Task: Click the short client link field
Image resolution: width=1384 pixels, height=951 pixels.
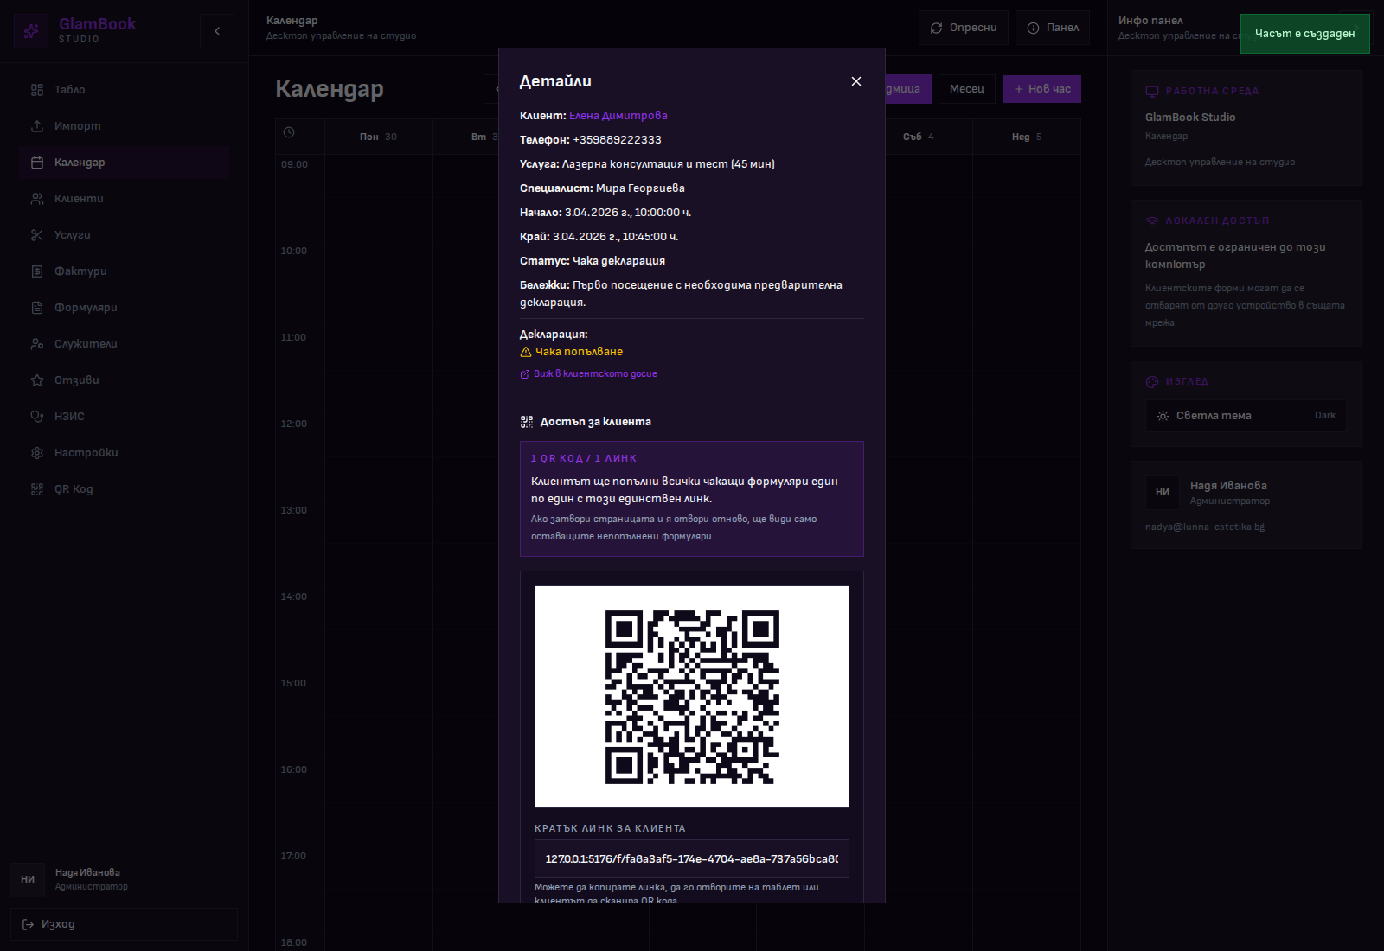Action: 691,858
